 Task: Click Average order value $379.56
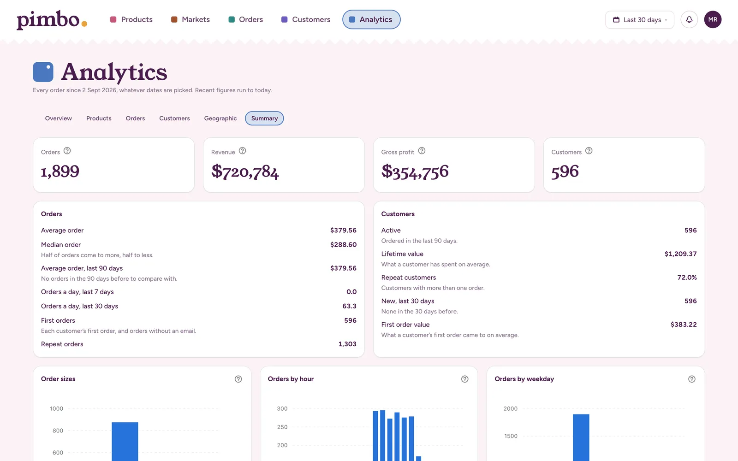343,230
